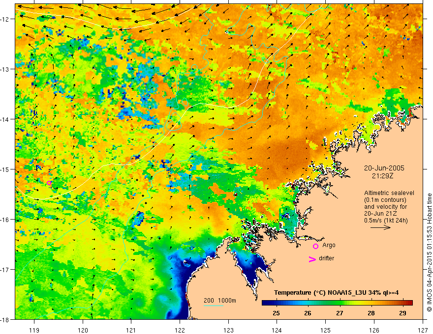
Task: Click the magenta Argo float marker on the map
Action: 49,183
